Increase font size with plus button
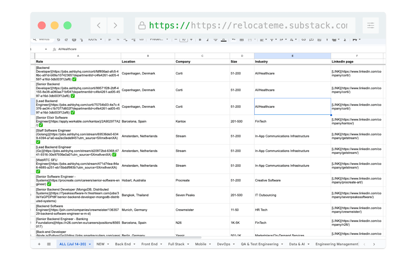The height and width of the screenshot is (260, 416). 191,40
